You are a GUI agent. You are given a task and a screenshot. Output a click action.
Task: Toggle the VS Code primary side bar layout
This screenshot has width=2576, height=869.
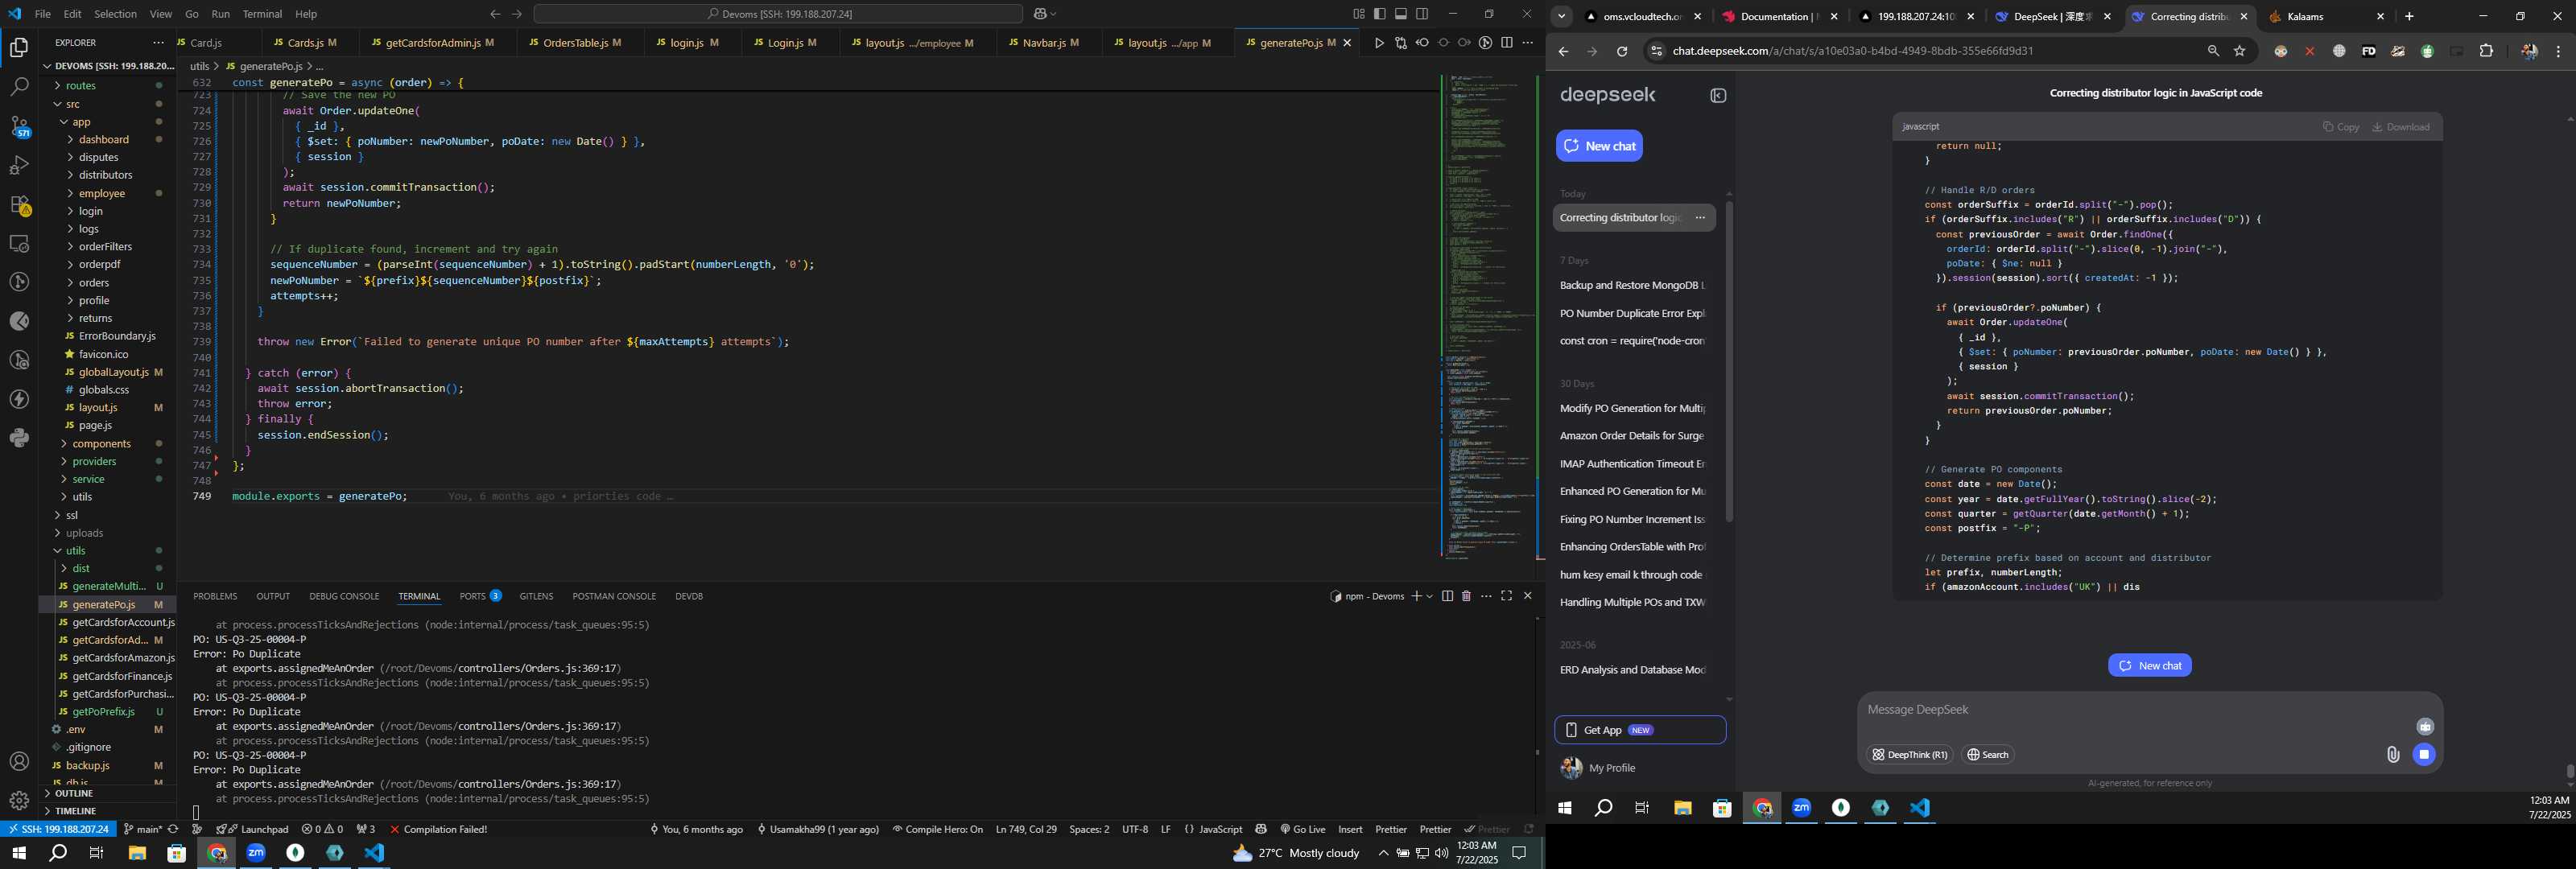pyautogui.click(x=1380, y=14)
